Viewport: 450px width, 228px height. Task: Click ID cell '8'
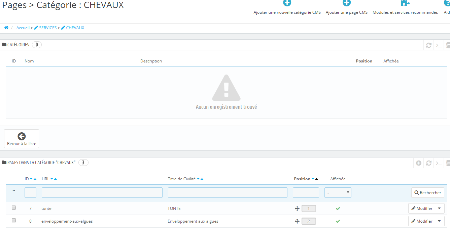point(30,221)
